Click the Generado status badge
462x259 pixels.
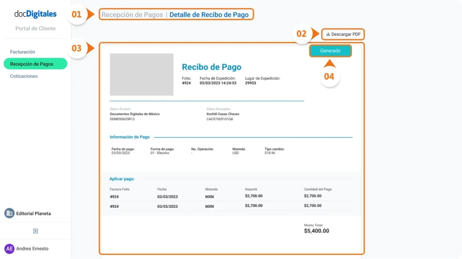(x=330, y=51)
